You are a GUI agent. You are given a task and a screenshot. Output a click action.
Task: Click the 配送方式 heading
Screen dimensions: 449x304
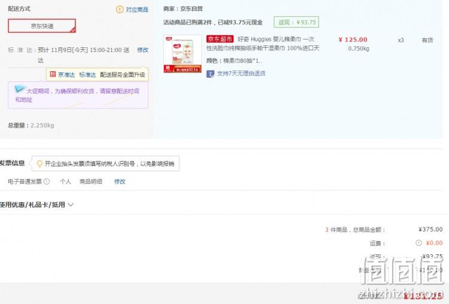click(19, 9)
